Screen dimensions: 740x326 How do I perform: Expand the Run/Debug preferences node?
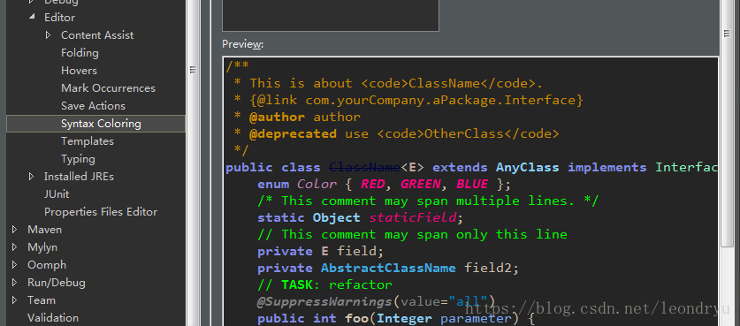tap(15, 283)
